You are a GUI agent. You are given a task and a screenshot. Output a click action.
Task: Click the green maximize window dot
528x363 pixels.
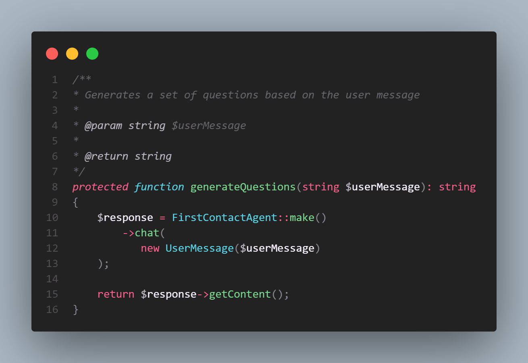92,54
